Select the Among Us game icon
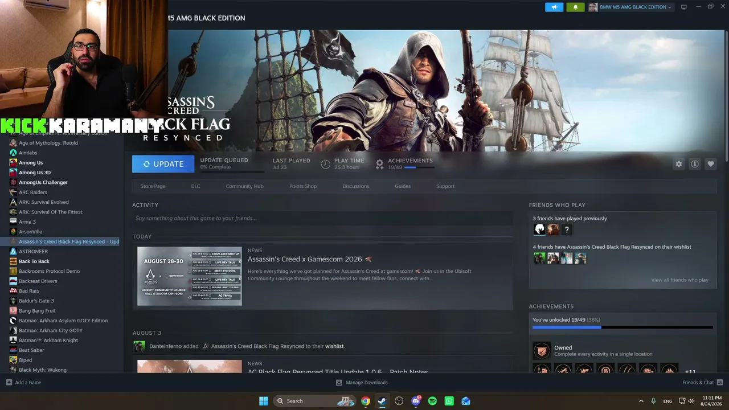 coord(13,163)
